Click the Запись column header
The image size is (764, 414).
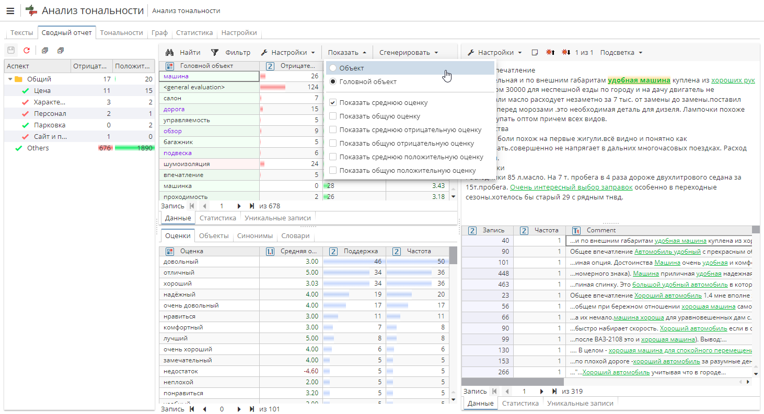[x=487, y=230]
